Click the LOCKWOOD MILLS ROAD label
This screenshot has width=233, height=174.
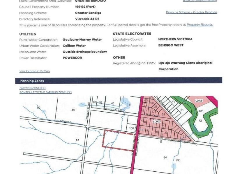[182, 142]
